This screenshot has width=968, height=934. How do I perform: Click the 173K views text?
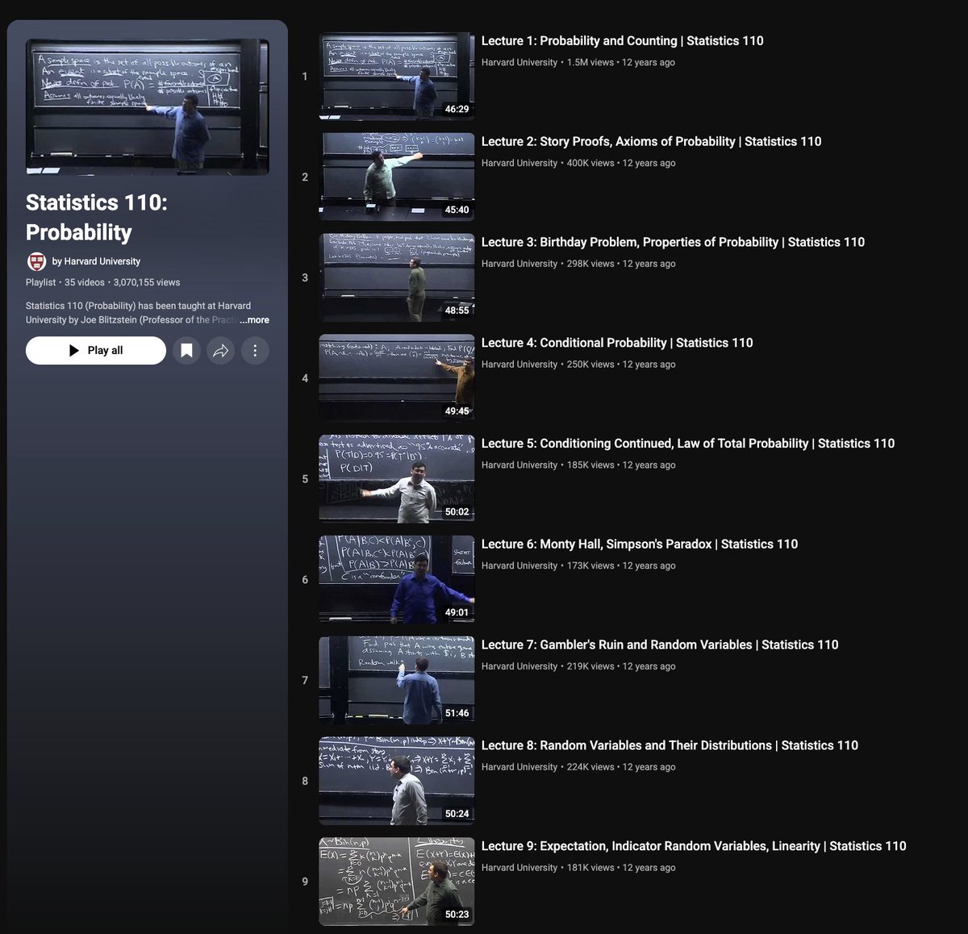point(590,566)
